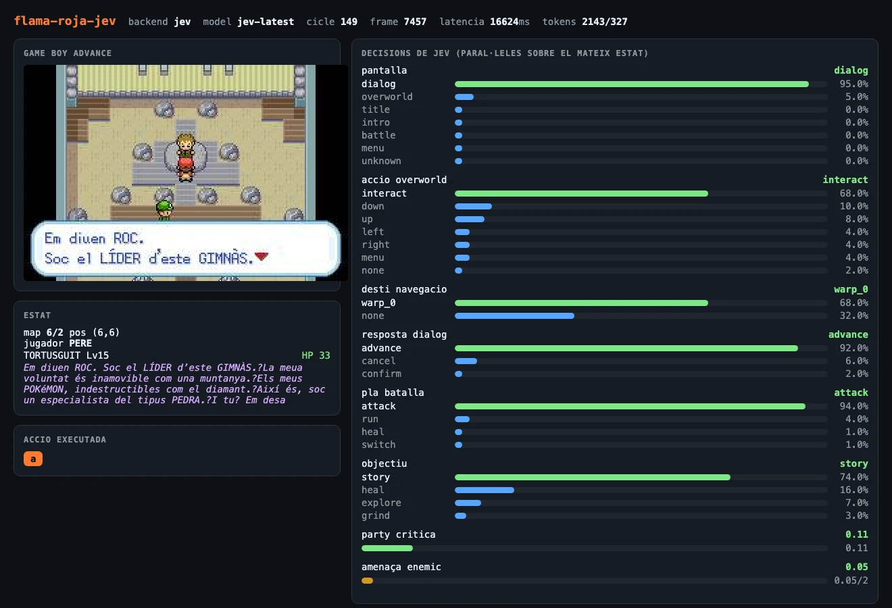Click the "model jev-latest" header entry

pyautogui.click(x=249, y=22)
